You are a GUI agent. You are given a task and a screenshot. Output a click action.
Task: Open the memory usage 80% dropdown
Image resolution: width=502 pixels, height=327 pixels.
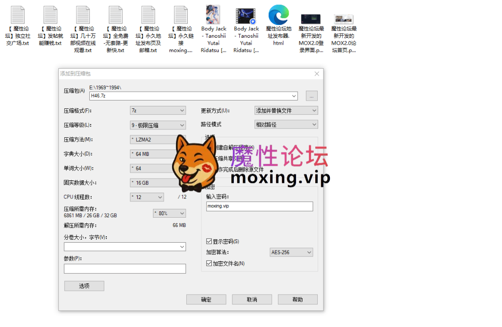pyautogui.click(x=169, y=213)
